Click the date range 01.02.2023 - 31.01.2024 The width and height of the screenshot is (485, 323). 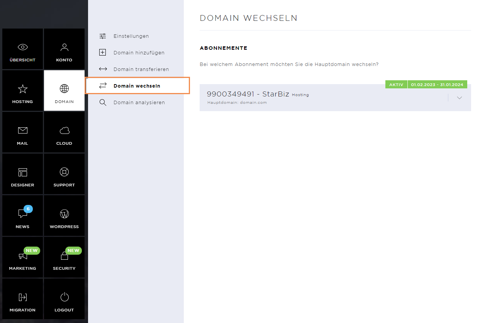click(x=438, y=85)
